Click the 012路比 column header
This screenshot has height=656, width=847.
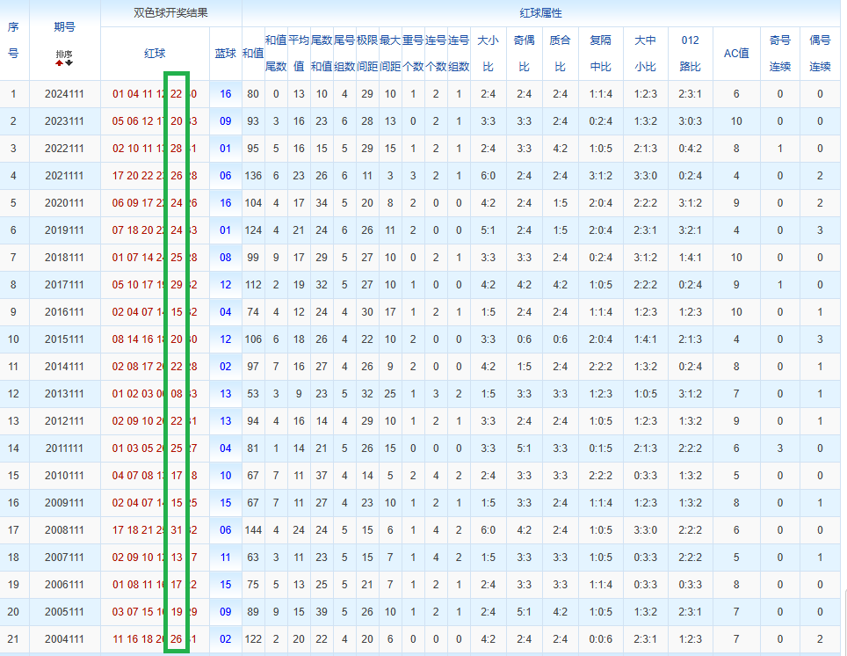pos(691,54)
